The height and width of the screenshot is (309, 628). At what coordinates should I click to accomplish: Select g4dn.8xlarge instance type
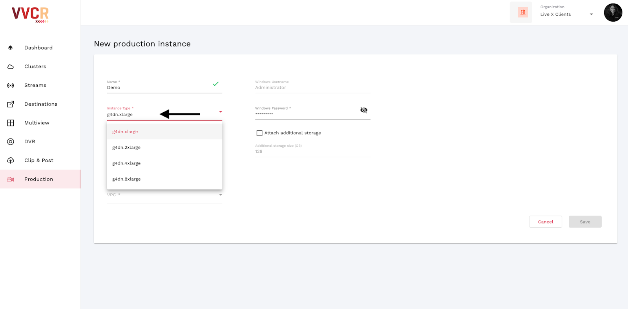tap(164, 179)
